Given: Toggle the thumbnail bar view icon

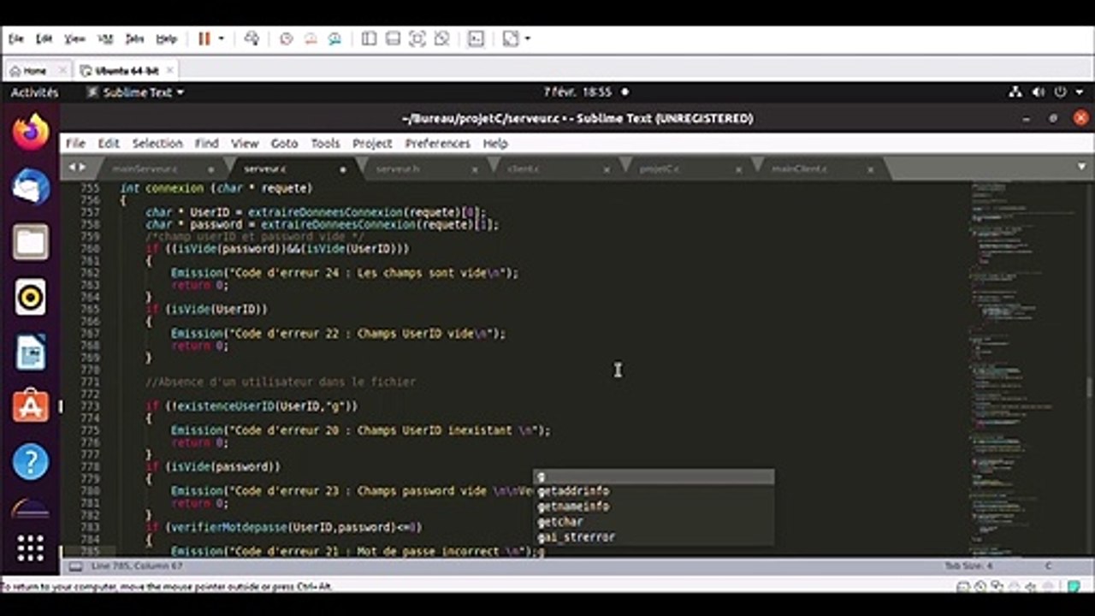Looking at the screenshot, I should pyautogui.click(x=393, y=38).
